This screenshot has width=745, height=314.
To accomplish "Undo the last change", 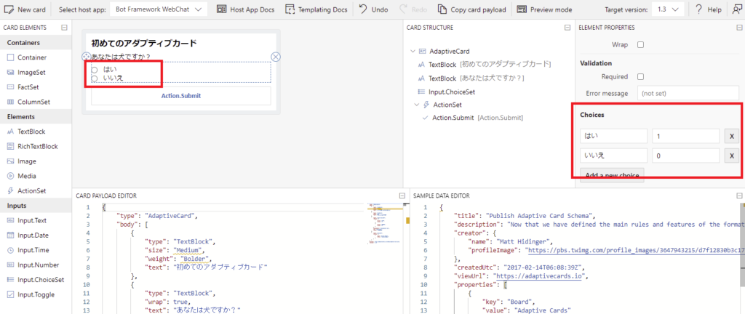I will pyautogui.click(x=373, y=9).
